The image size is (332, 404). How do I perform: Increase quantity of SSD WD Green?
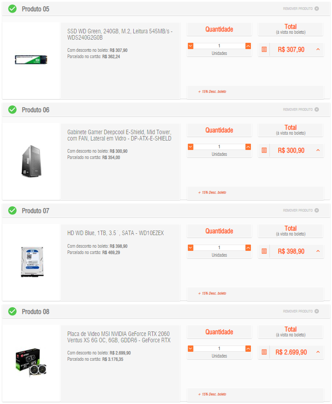point(248,46)
